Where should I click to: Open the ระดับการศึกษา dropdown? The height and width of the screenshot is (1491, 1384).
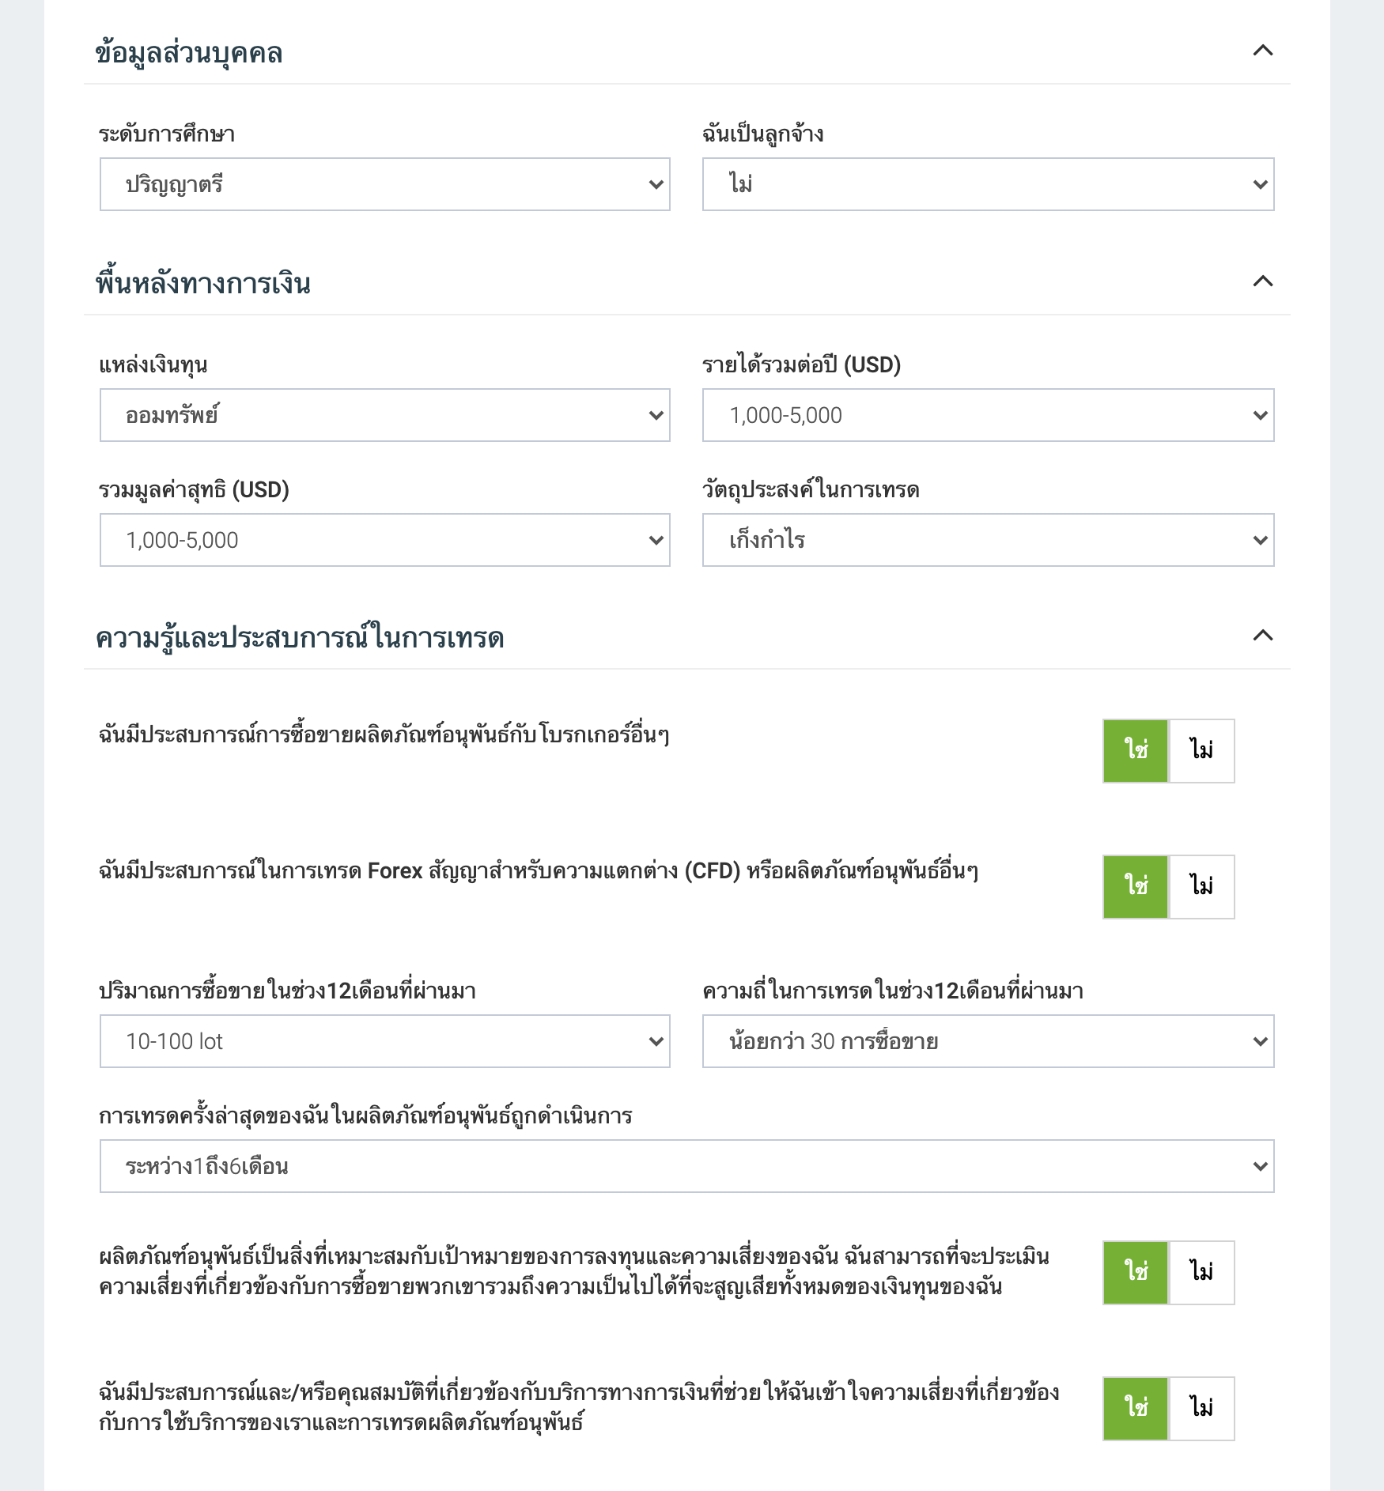click(x=384, y=184)
